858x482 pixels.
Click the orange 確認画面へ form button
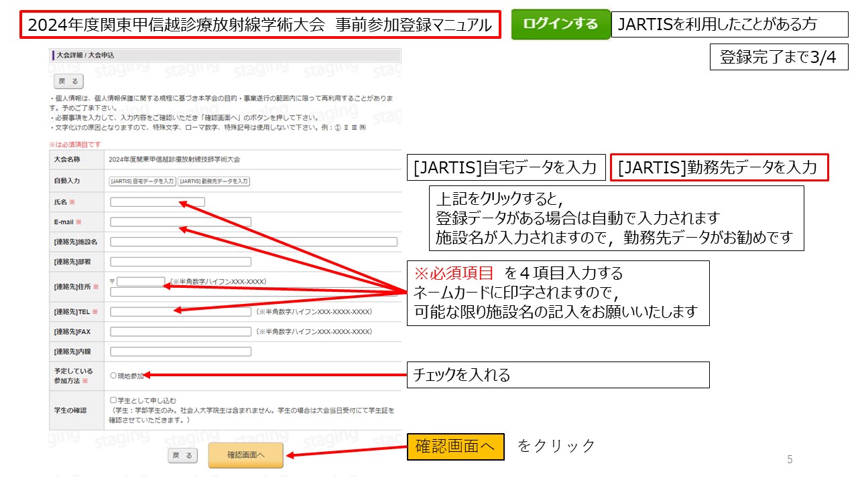point(245,455)
